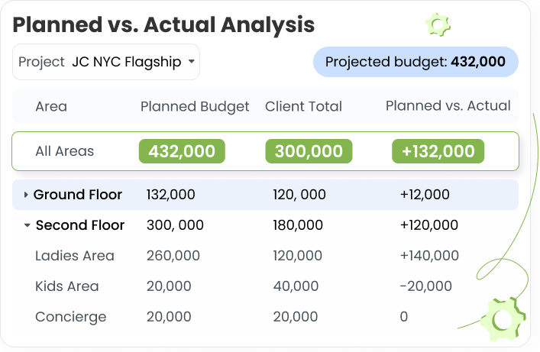Click the small green gear icon near the title

(x=438, y=24)
